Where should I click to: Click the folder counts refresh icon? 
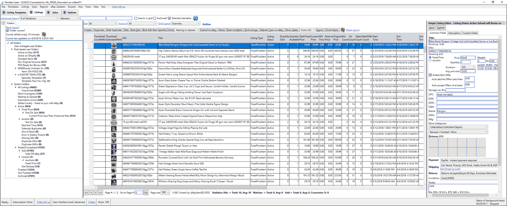pyautogui.click(x=44, y=34)
